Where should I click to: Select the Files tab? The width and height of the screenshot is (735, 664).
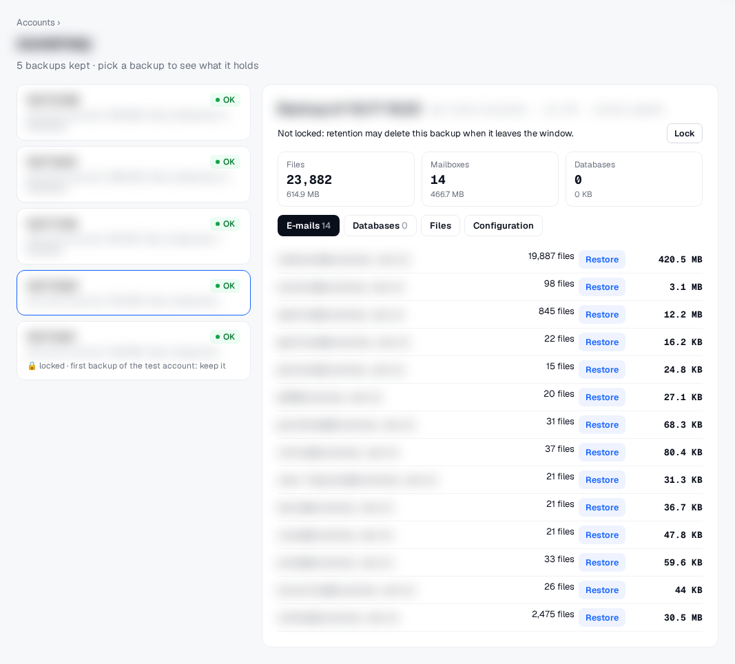[440, 226]
